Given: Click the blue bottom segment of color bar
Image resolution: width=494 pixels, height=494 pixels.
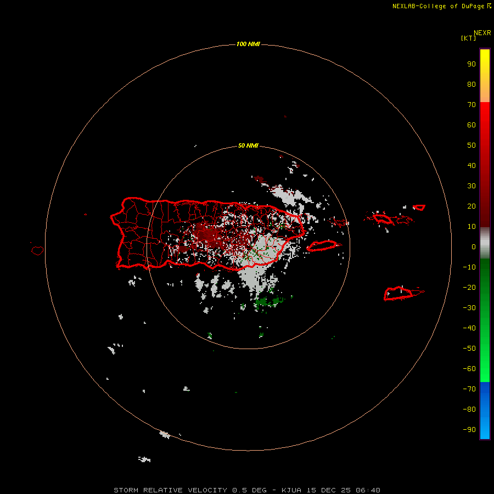Looking at the screenshot, I should 485,411.
